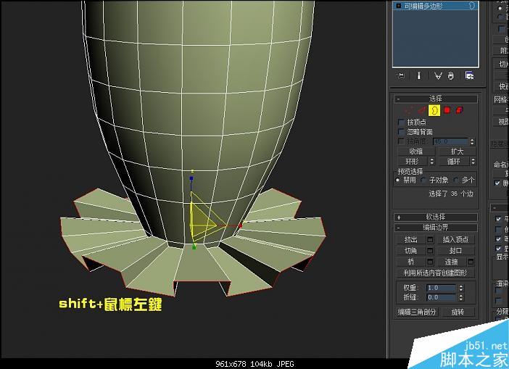Click the 按角度 angle value field

(x=451, y=141)
